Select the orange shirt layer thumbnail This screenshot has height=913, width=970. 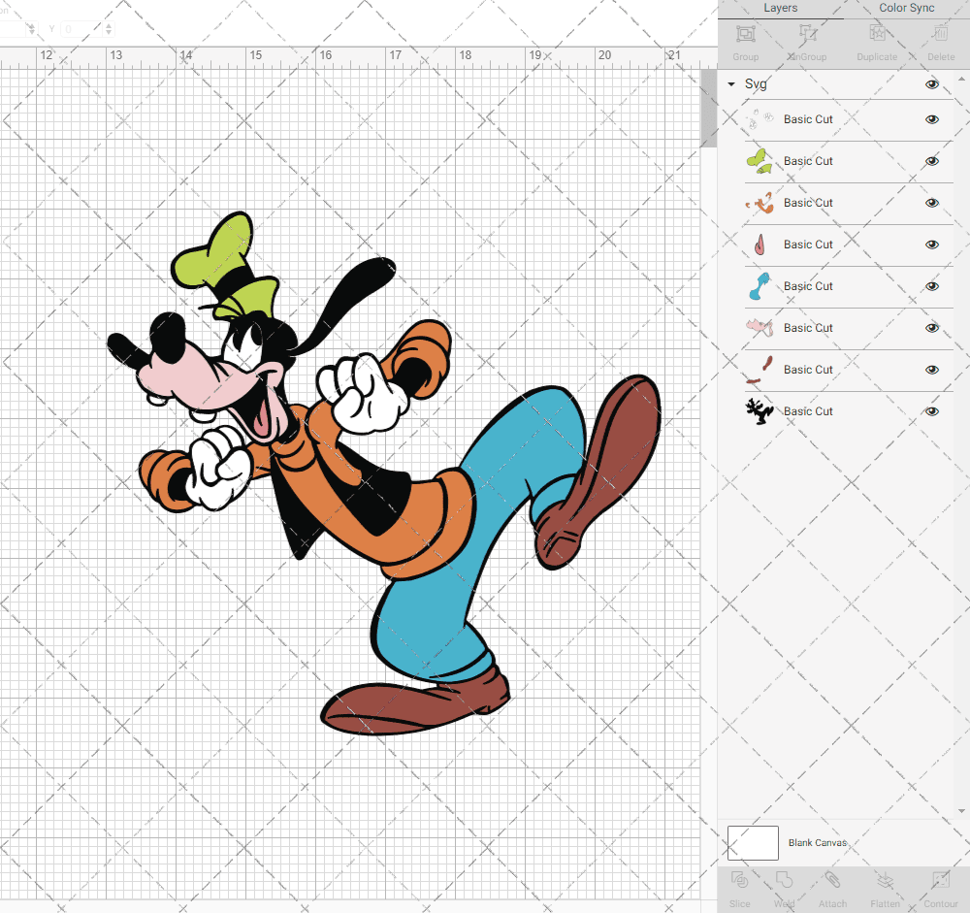click(760, 203)
